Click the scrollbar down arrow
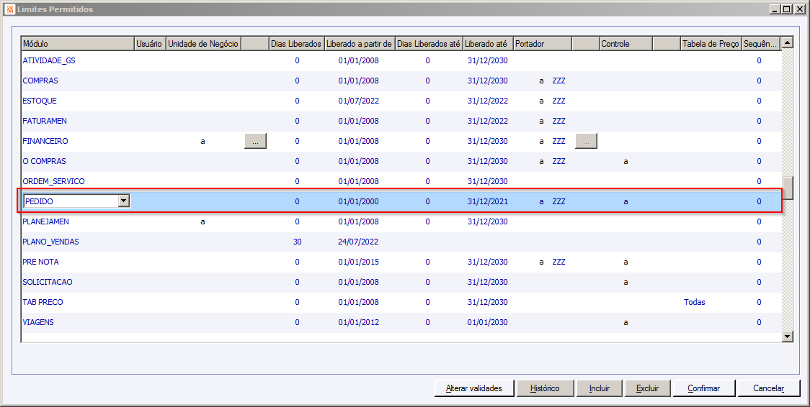Screen dimensions: 810x407 pos(787,337)
